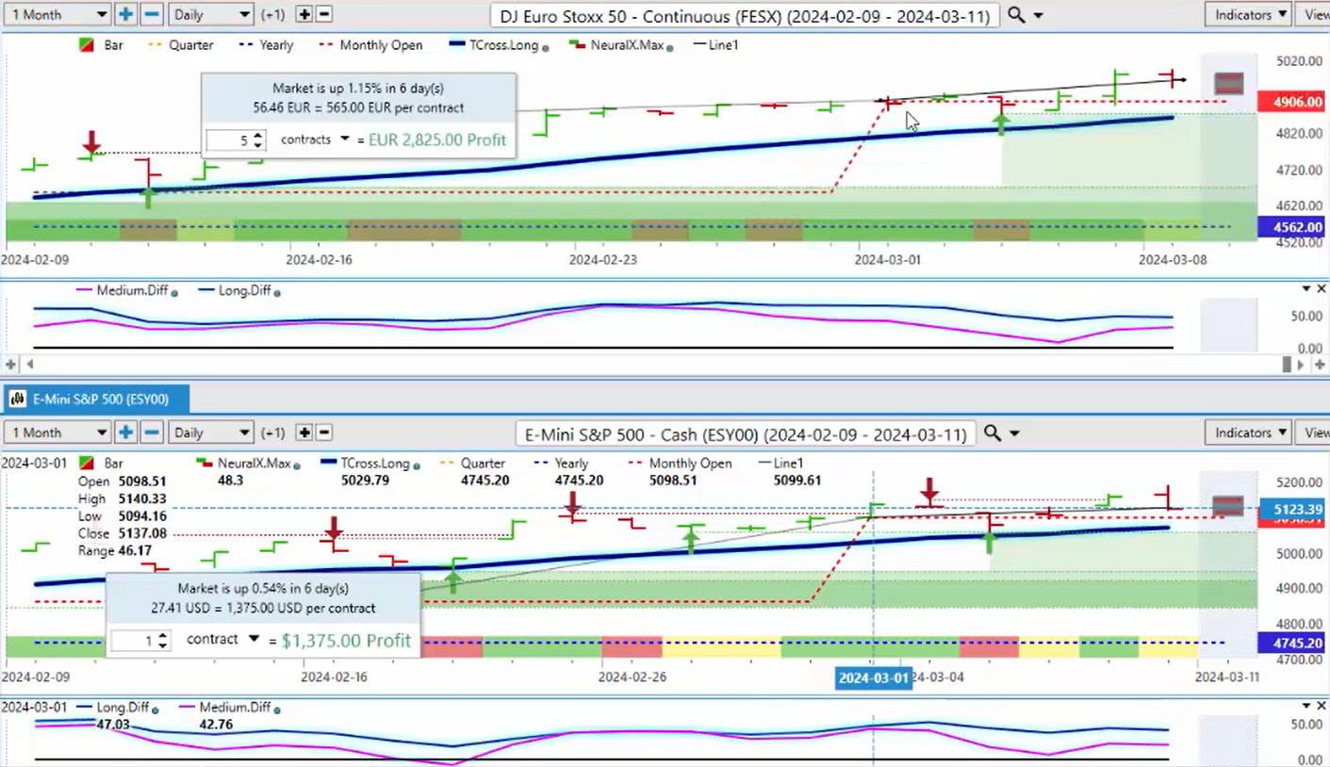Click the DJ Euro Stoxx 50 title field
Screen dimensions: 1330x767
pos(745,15)
